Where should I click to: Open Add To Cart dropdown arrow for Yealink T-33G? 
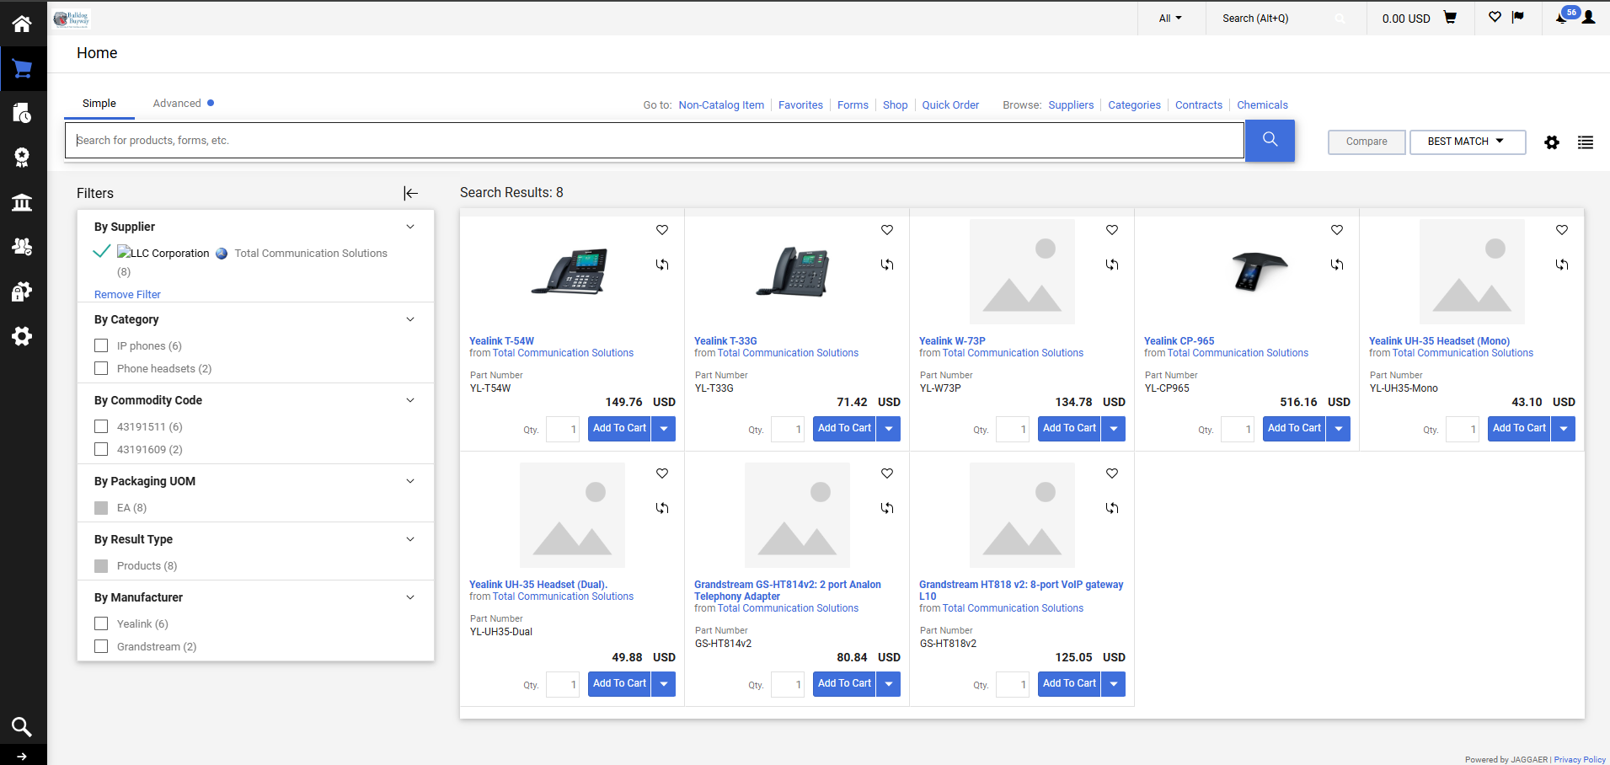click(889, 429)
